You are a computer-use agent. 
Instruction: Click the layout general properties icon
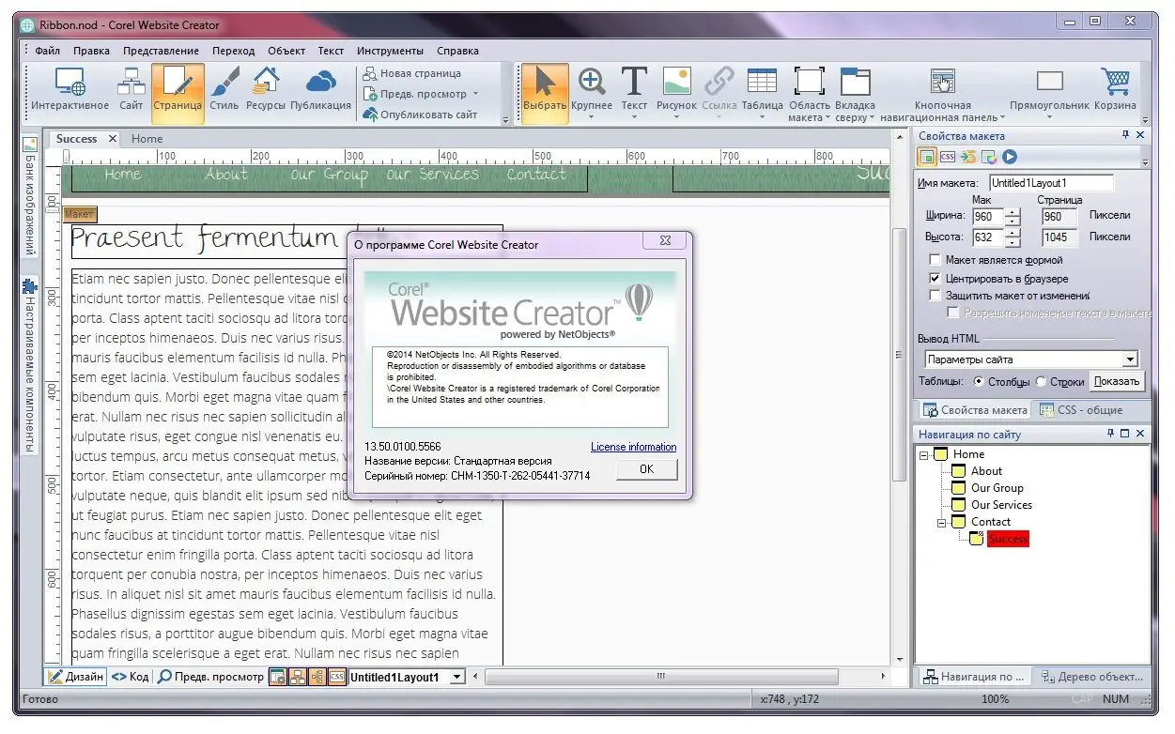coord(927,158)
